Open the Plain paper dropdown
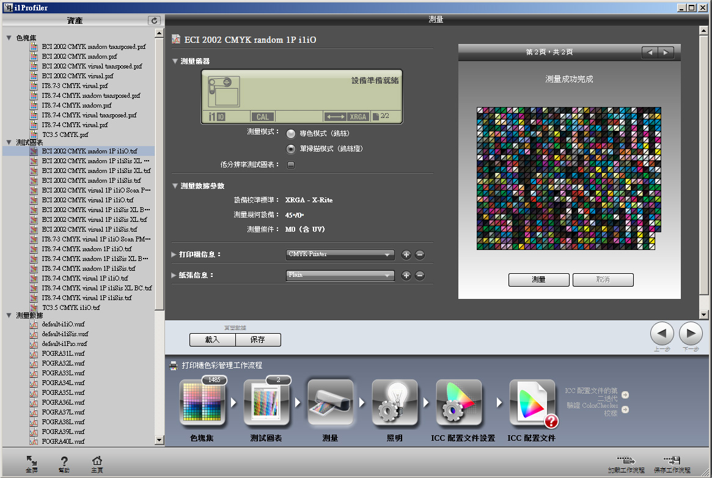 [340, 275]
